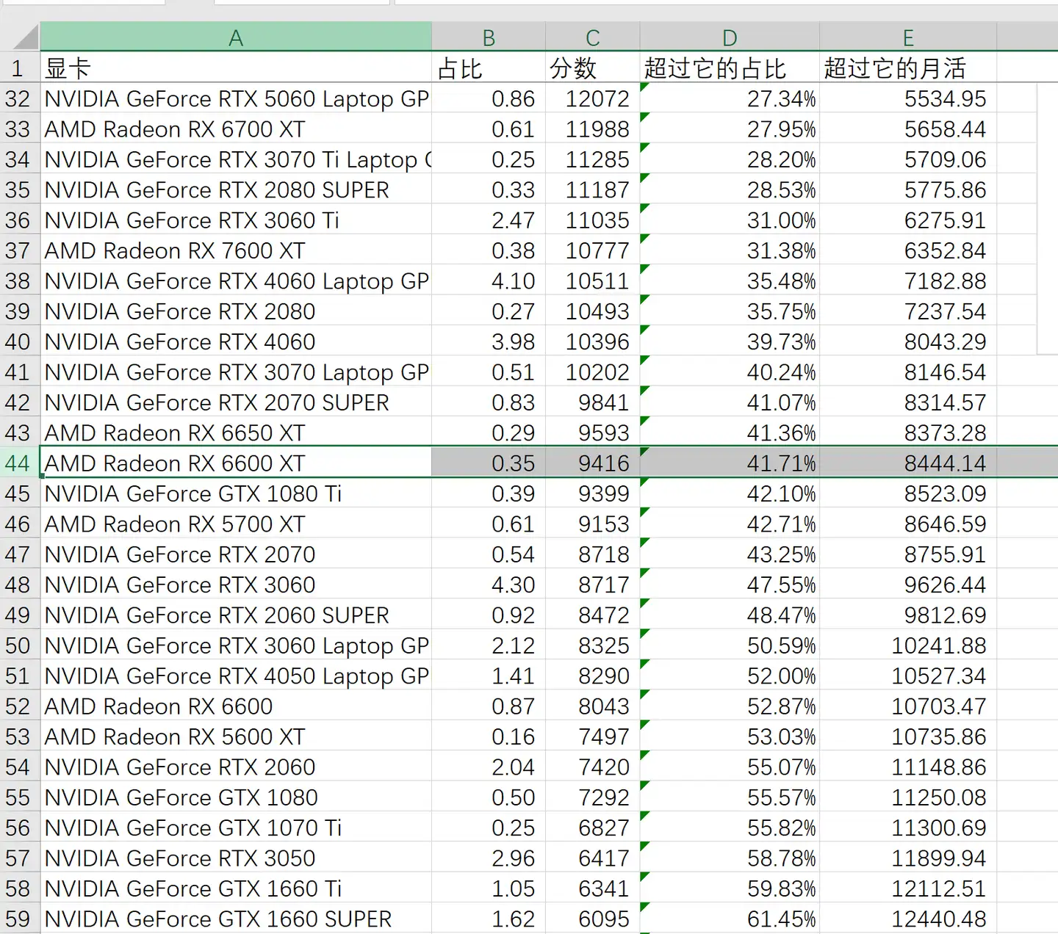Click percentage cell 50.59%

[730, 645]
